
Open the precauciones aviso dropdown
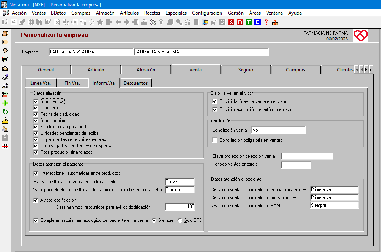[x=335, y=198]
